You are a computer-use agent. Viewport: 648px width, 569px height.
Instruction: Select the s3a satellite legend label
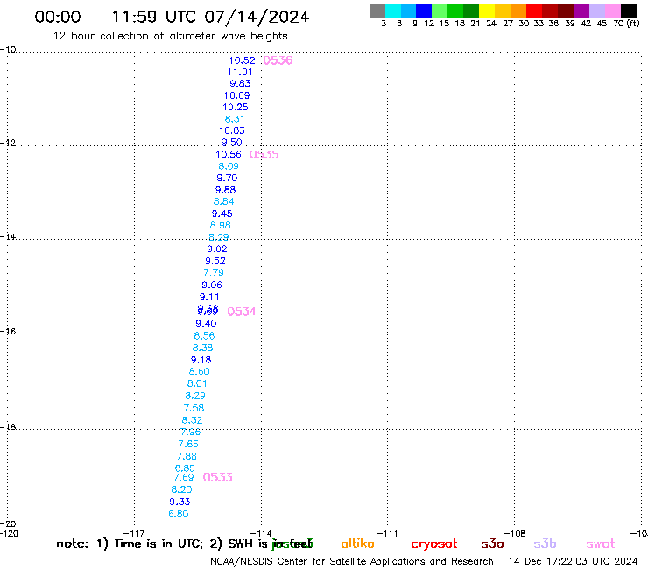pyautogui.click(x=492, y=544)
